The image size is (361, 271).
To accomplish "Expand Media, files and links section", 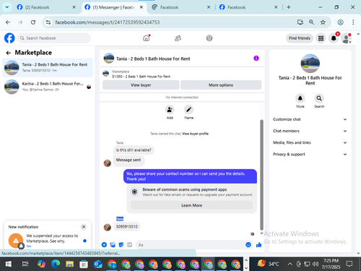I will (310, 142).
